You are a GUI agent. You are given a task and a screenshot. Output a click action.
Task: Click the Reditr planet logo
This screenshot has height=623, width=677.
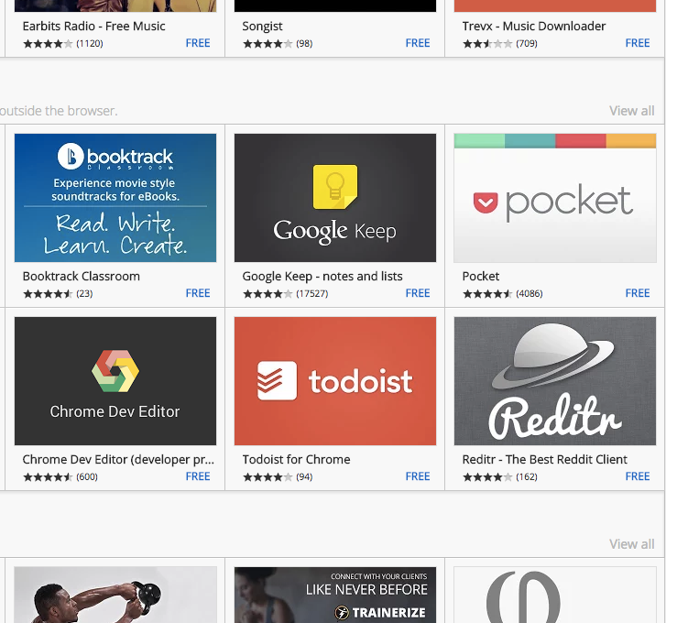tap(552, 355)
